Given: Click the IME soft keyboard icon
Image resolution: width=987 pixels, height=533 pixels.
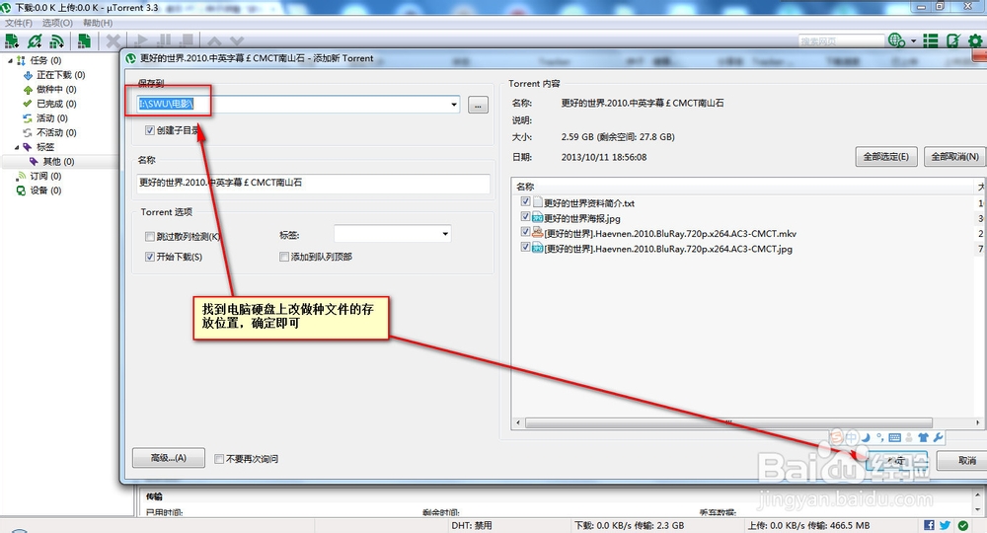Looking at the screenshot, I should 894,437.
